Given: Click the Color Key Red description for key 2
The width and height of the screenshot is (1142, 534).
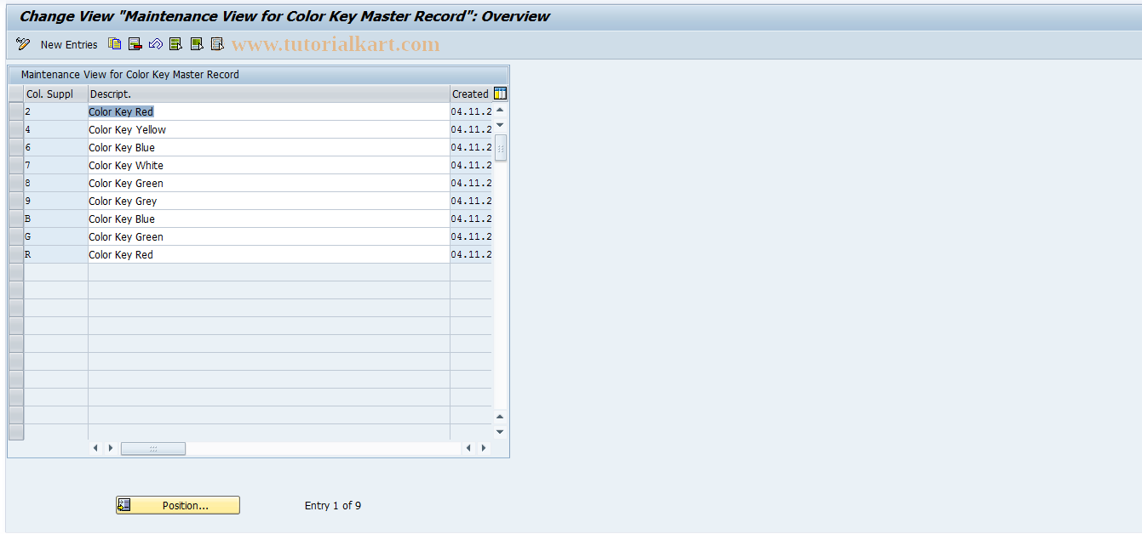Looking at the screenshot, I should click(x=269, y=111).
